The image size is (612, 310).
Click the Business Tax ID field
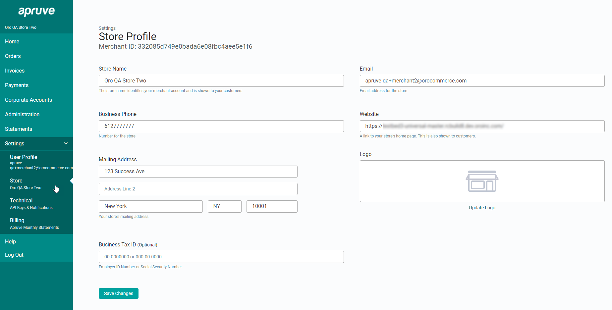pyautogui.click(x=221, y=257)
